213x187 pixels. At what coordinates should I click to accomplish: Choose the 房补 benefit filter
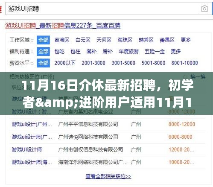(x=108, y=51)
